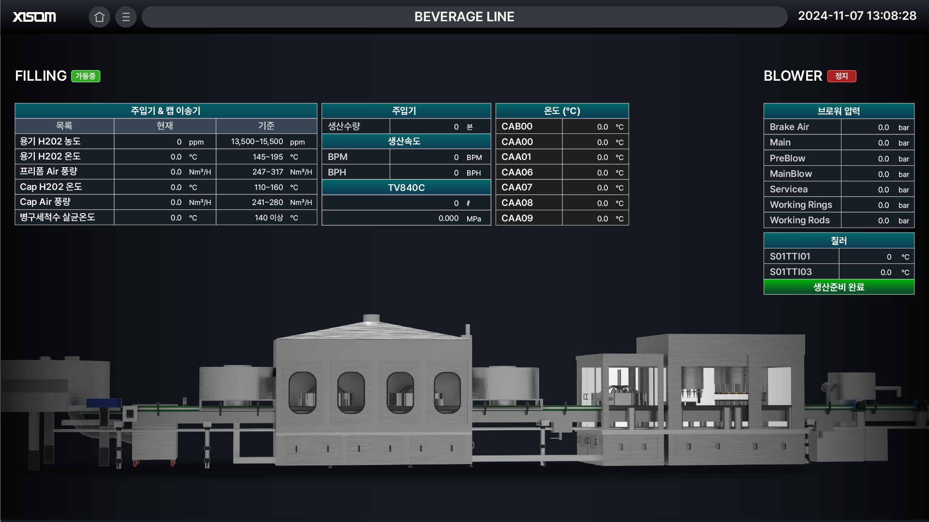Click the 브로워 압력 panel header

point(839,111)
